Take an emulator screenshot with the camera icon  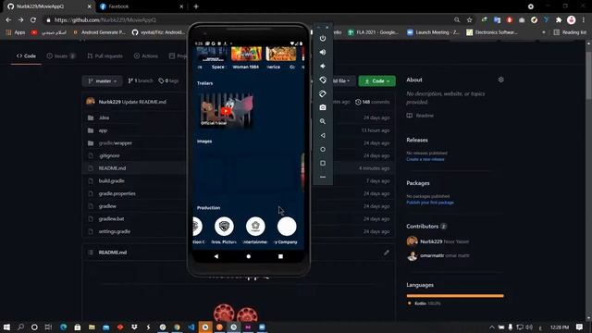pyautogui.click(x=323, y=107)
